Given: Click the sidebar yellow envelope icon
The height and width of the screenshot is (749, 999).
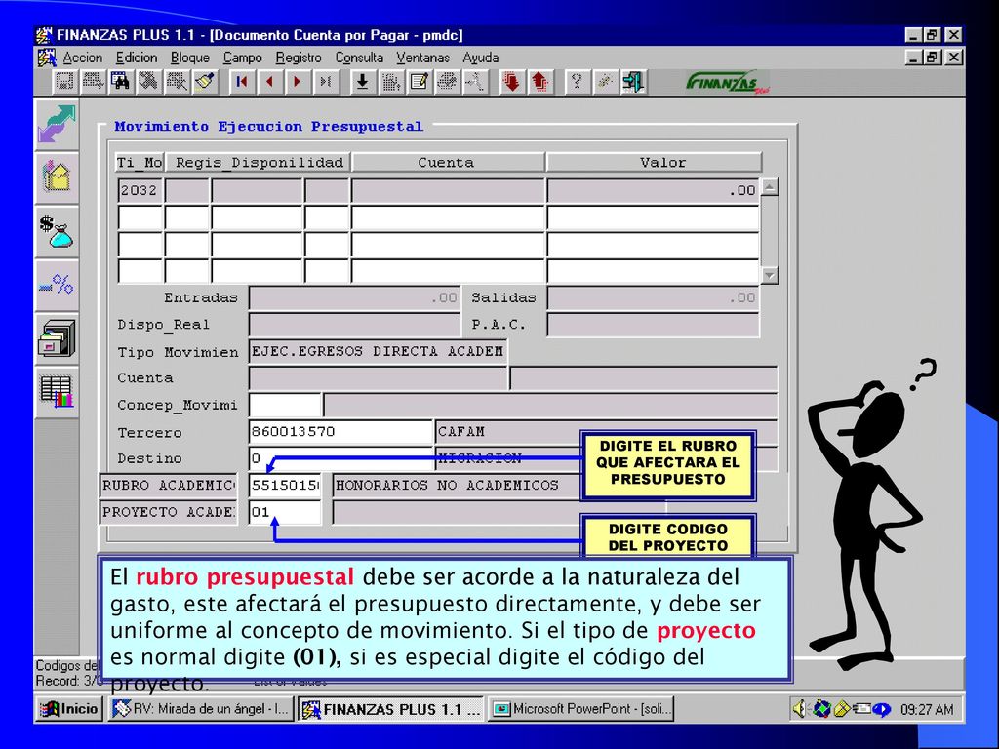Looking at the screenshot, I should pyautogui.click(x=57, y=177).
